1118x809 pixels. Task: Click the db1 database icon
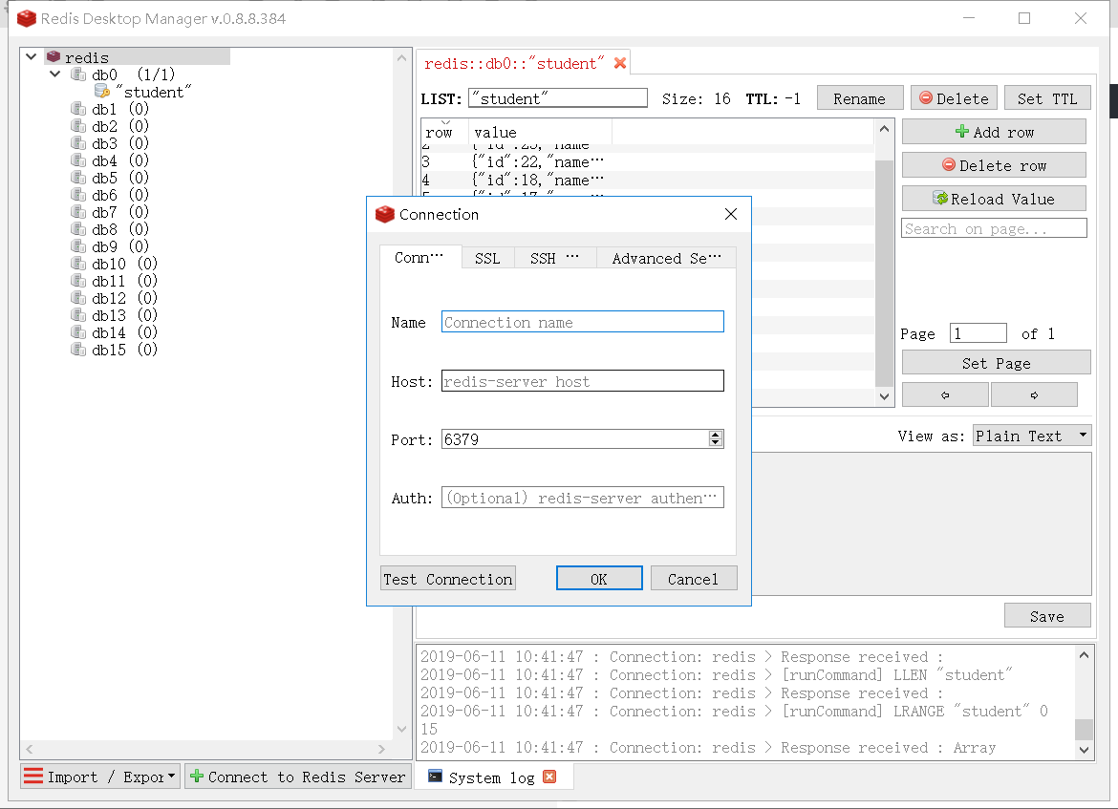click(78, 108)
